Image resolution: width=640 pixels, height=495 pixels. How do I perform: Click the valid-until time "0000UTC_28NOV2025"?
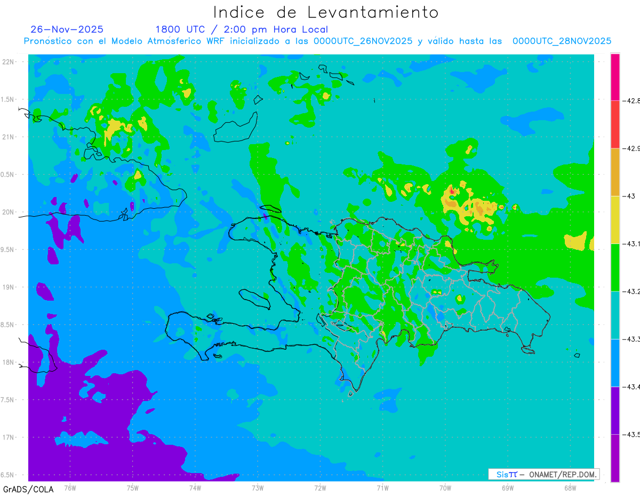[562, 41]
